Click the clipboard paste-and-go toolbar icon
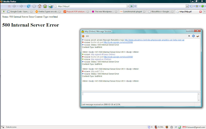The image size is (206, 129). point(45,6)
